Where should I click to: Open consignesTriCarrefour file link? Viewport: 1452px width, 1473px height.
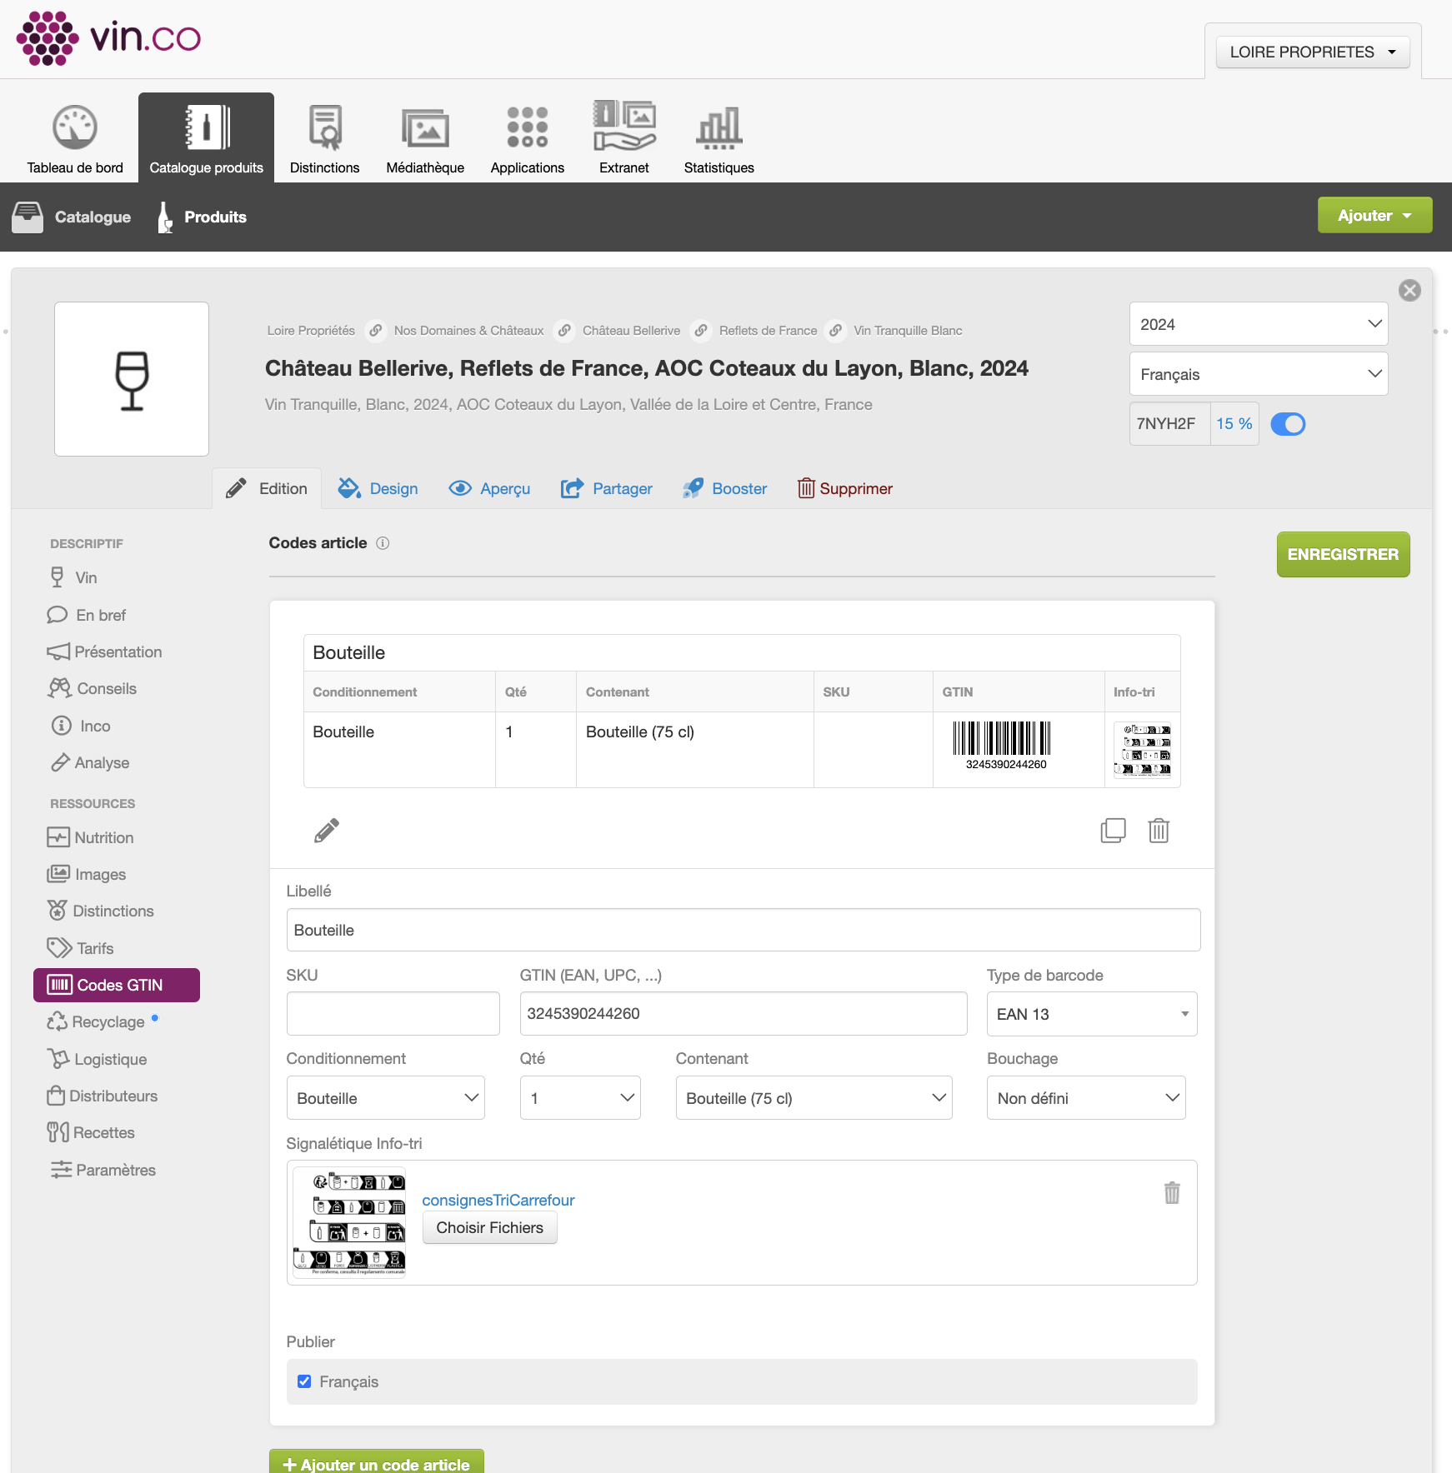point(498,1200)
